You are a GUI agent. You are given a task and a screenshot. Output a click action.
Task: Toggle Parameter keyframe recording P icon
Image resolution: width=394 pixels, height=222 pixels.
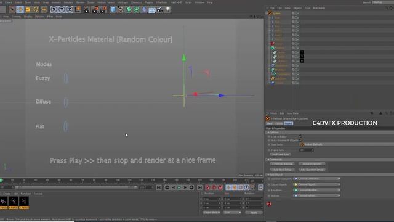point(246,187)
